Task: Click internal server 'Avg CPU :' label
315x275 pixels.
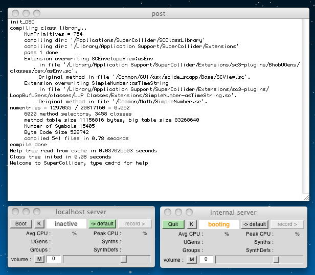Action: (x=191, y=234)
